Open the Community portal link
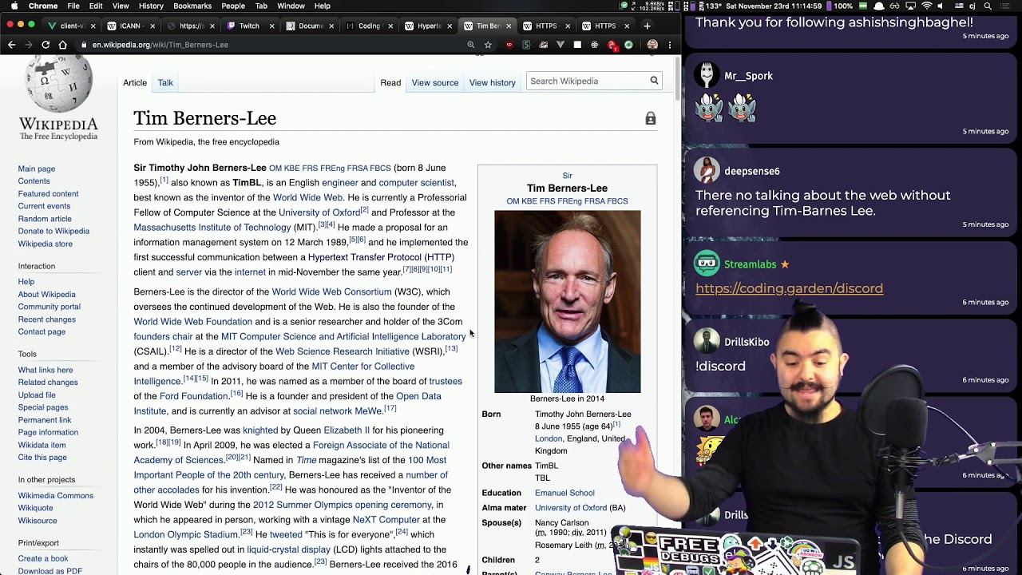Image resolution: width=1022 pixels, height=575 pixels. pyautogui.click(x=49, y=307)
